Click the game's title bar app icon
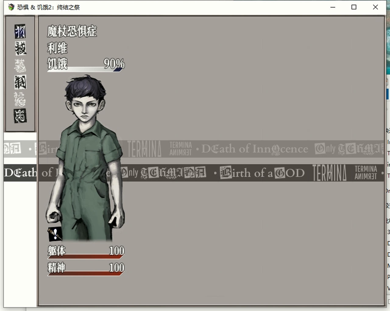Image resolution: width=390 pixels, height=311 pixels. (x=11, y=7)
